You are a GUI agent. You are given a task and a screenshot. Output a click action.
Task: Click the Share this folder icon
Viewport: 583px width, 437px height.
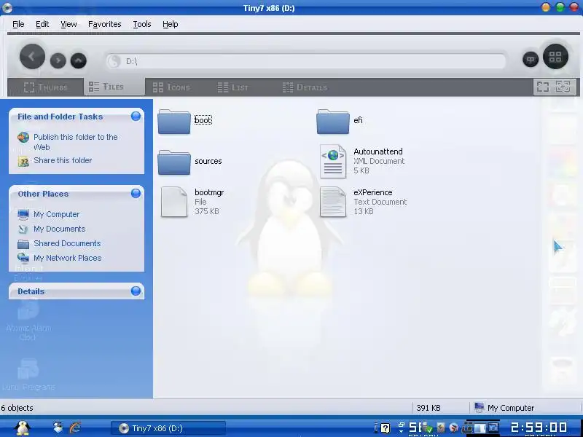[x=23, y=161]
